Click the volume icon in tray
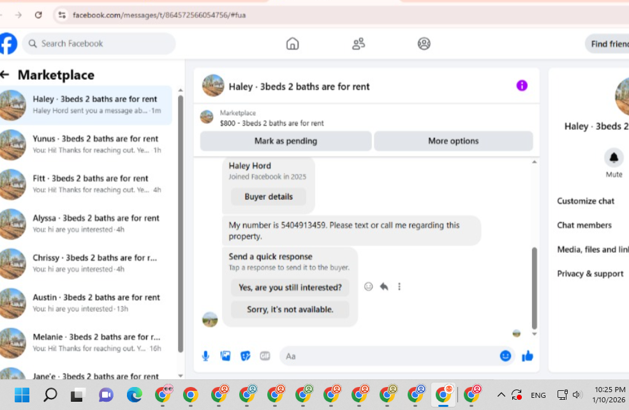This screenshot has height=410, width=629. click(x=577, y=395)
